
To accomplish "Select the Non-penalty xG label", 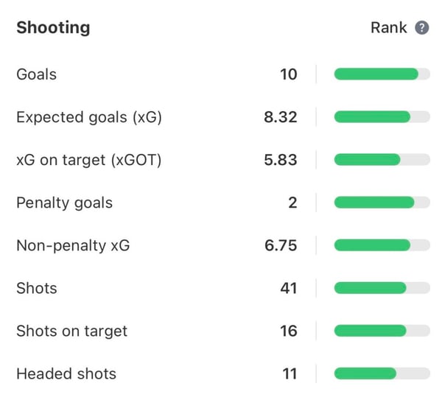I will 73,245.
